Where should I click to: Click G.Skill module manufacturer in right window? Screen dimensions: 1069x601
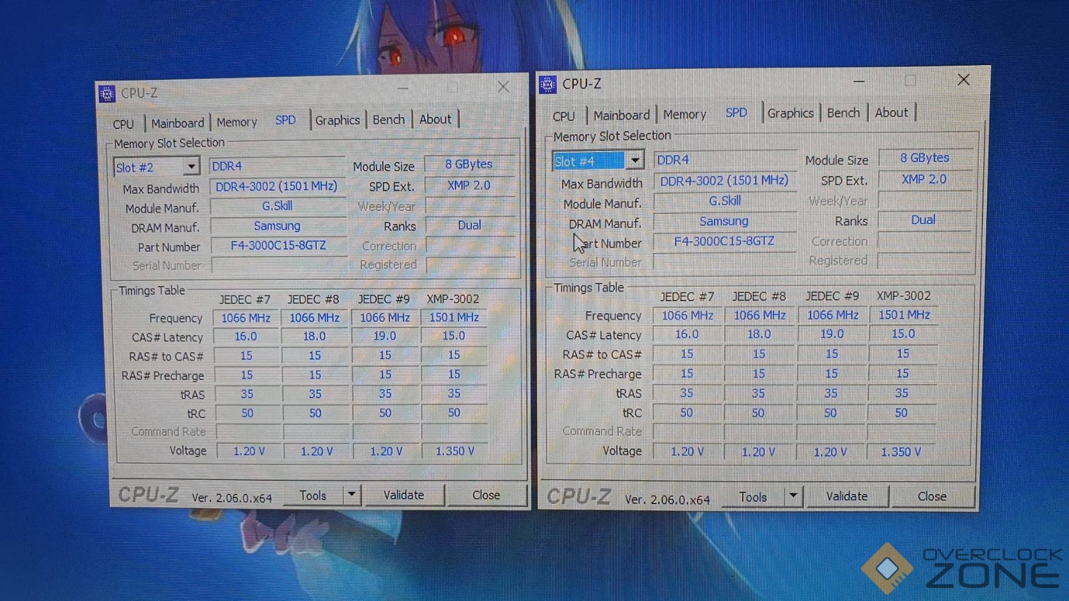724,201
